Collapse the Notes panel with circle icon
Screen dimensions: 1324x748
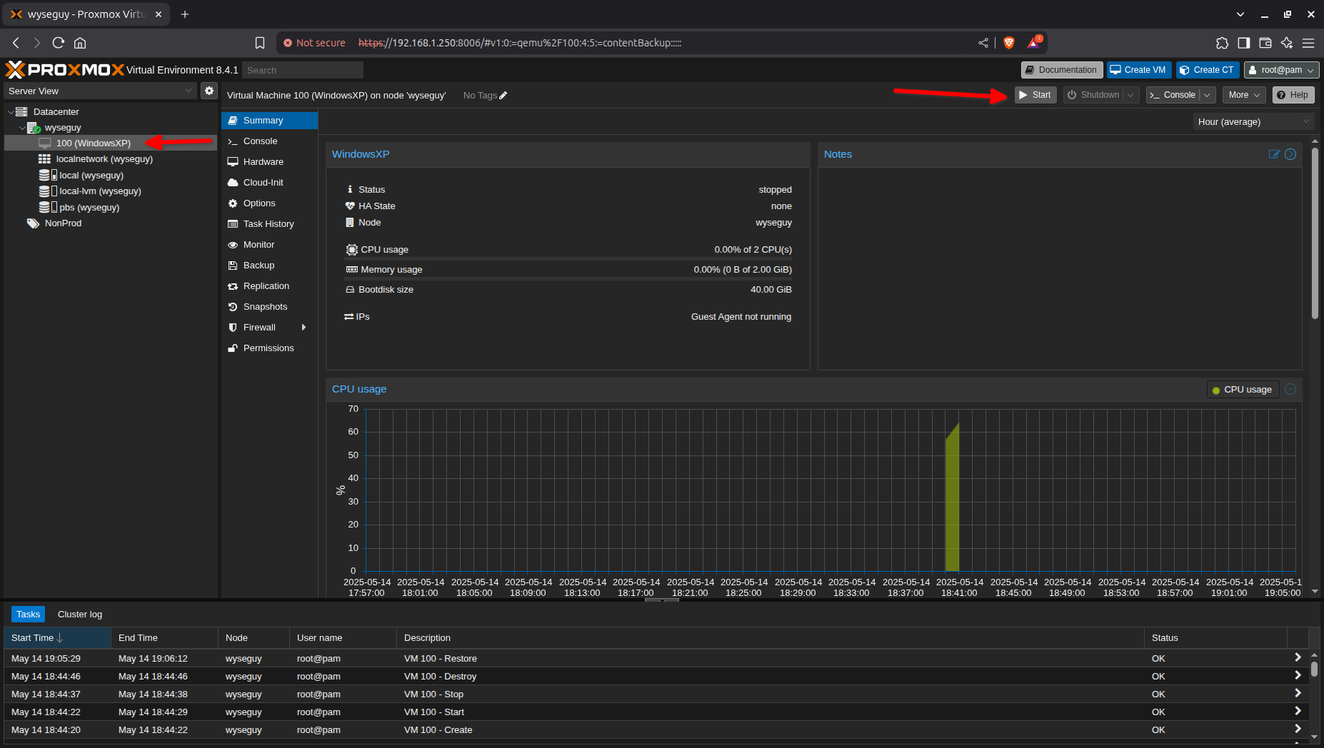point(1290,154)
